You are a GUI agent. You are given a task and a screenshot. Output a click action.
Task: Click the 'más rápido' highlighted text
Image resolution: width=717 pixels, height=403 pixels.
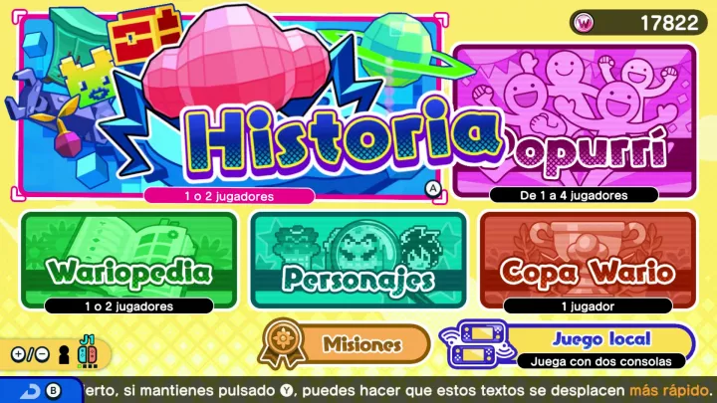(670, 391)
